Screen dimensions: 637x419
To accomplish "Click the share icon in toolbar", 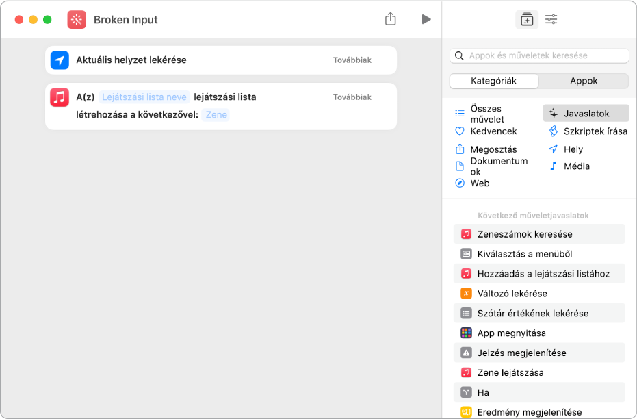I will pos(391,19).
